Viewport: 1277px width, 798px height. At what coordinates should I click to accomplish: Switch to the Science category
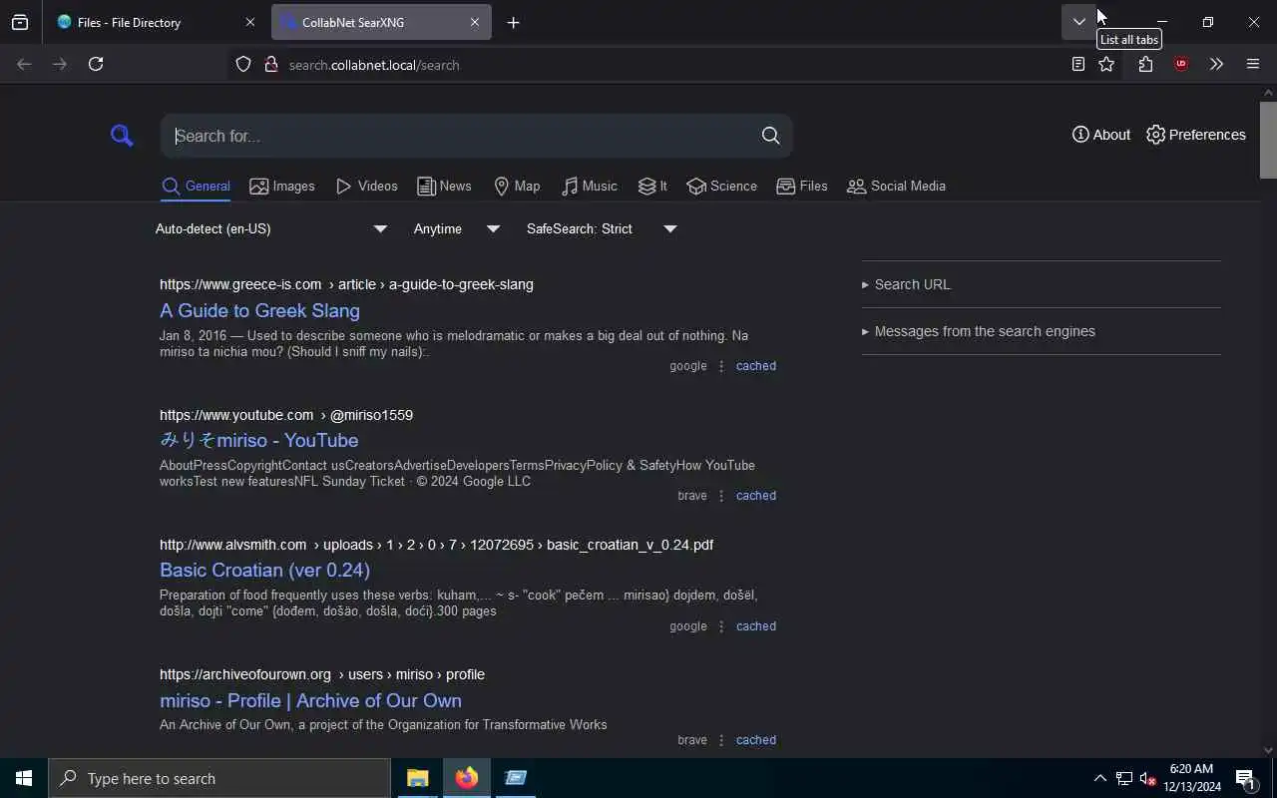click(x=721, y=186)
